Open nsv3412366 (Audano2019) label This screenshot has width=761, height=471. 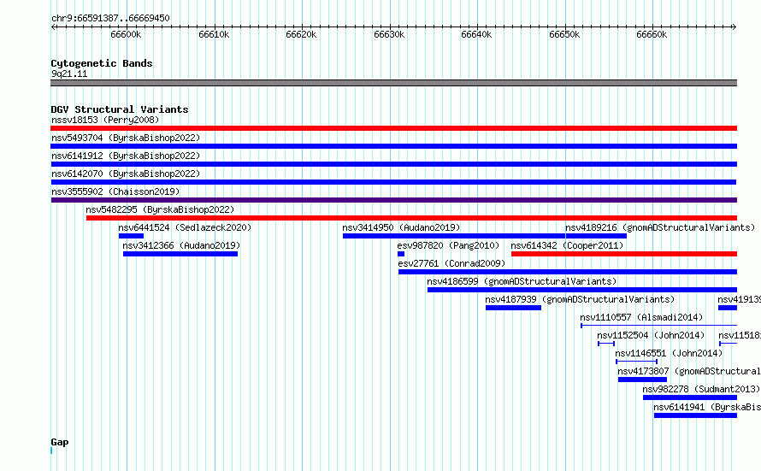coord(181,245)
